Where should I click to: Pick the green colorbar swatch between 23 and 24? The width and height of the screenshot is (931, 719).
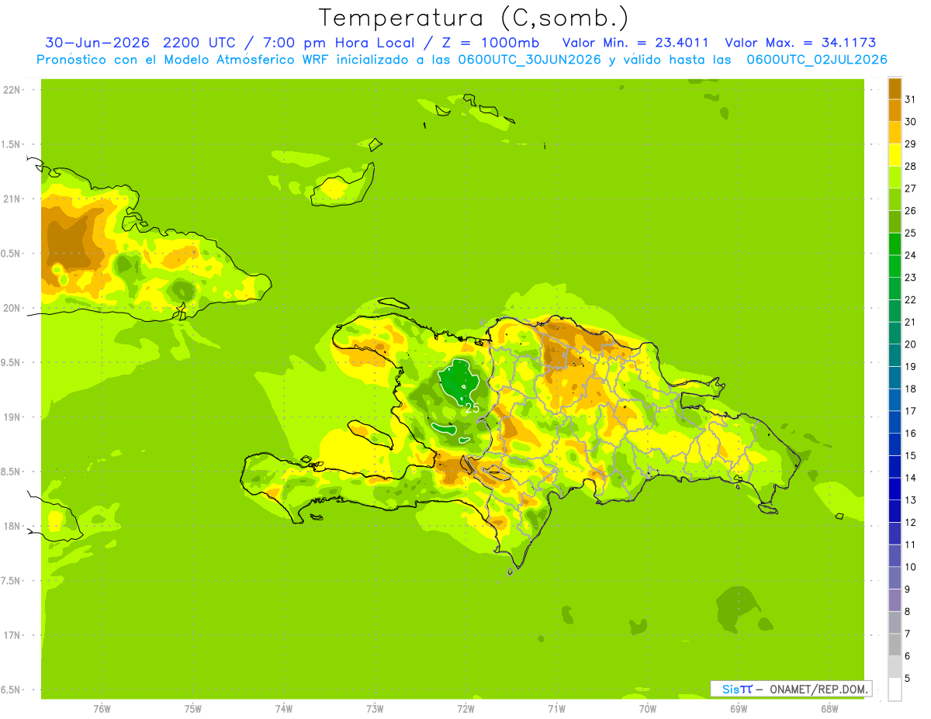tap(895, 266)
